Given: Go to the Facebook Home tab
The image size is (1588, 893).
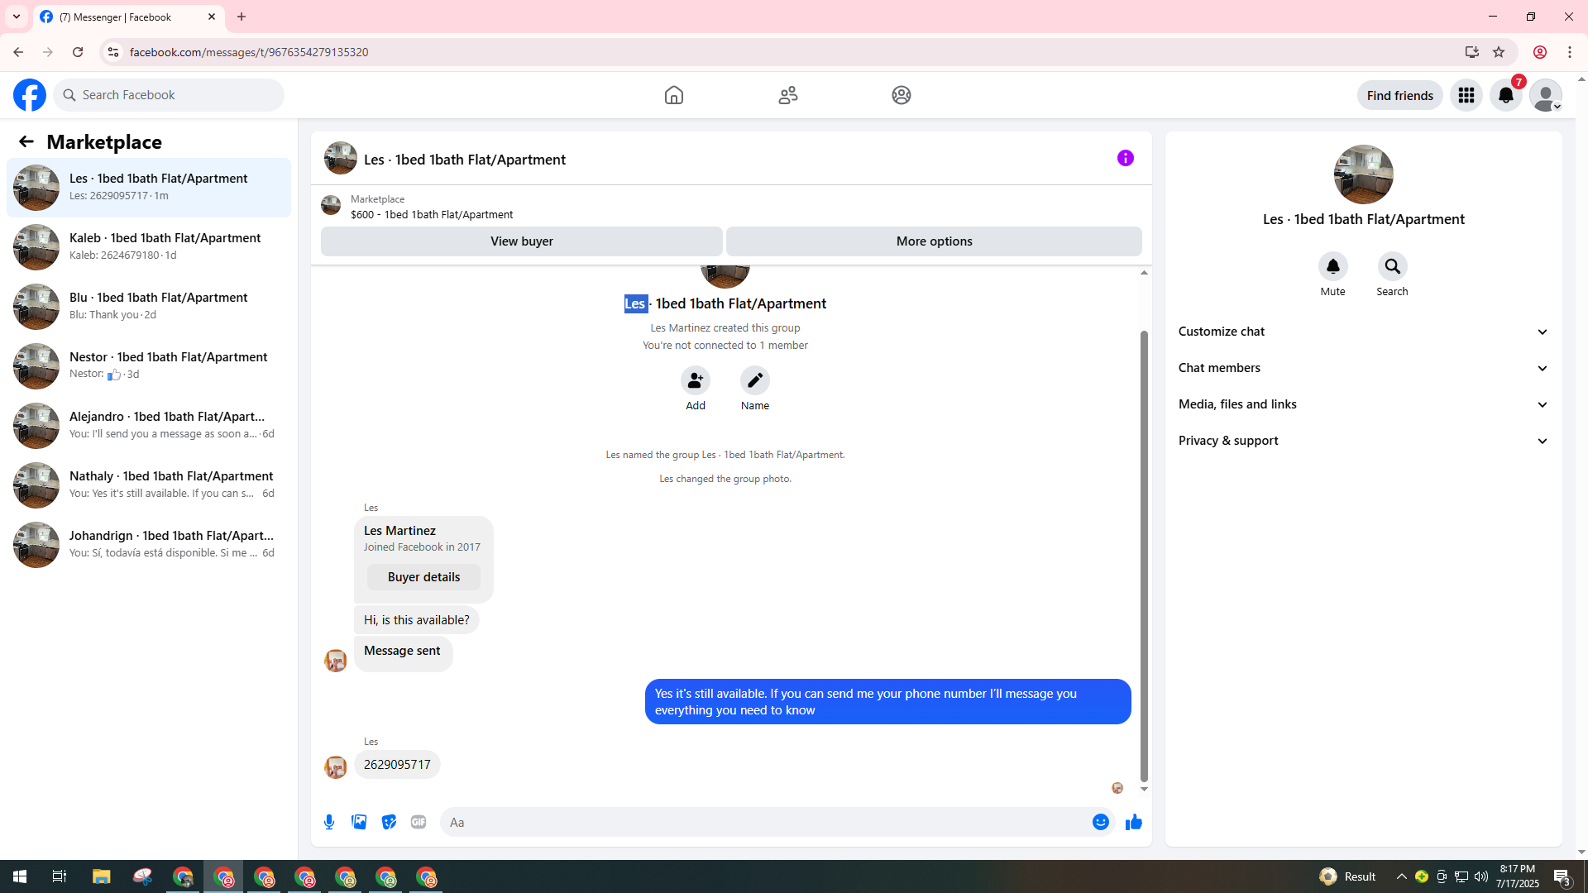Looking at the screenshot, I should (x=673, y=95).
